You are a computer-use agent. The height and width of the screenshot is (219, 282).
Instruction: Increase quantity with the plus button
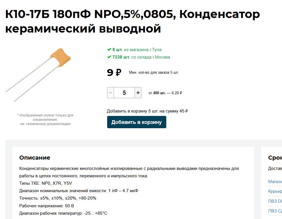point(138,93)
